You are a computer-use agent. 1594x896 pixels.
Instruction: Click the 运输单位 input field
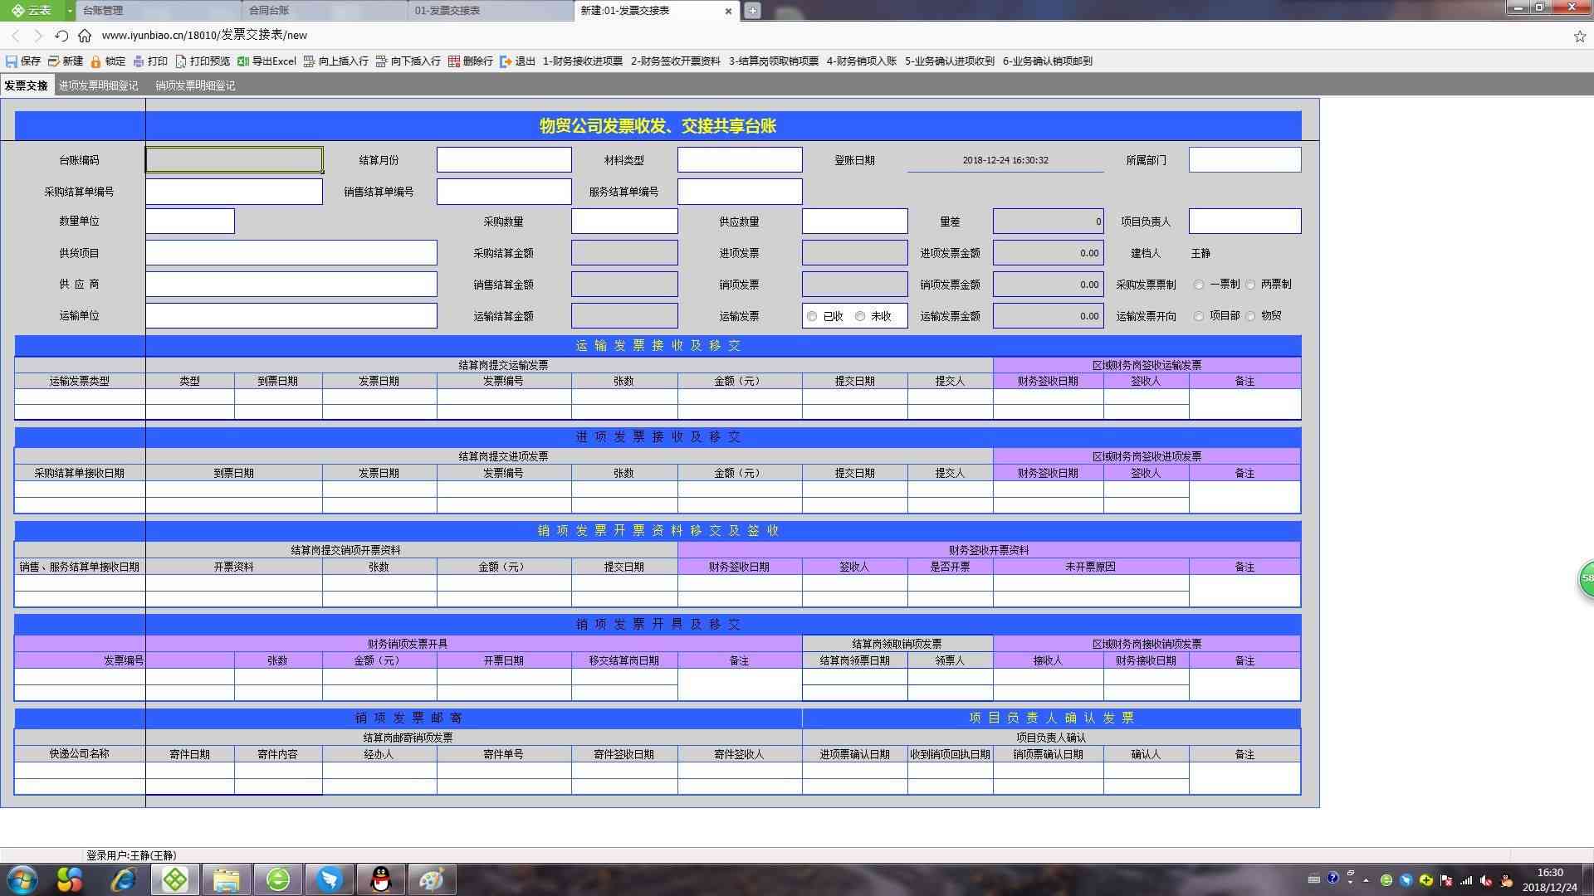(x=291, y=316)
